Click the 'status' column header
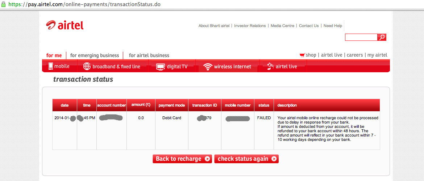 (264, 105)
